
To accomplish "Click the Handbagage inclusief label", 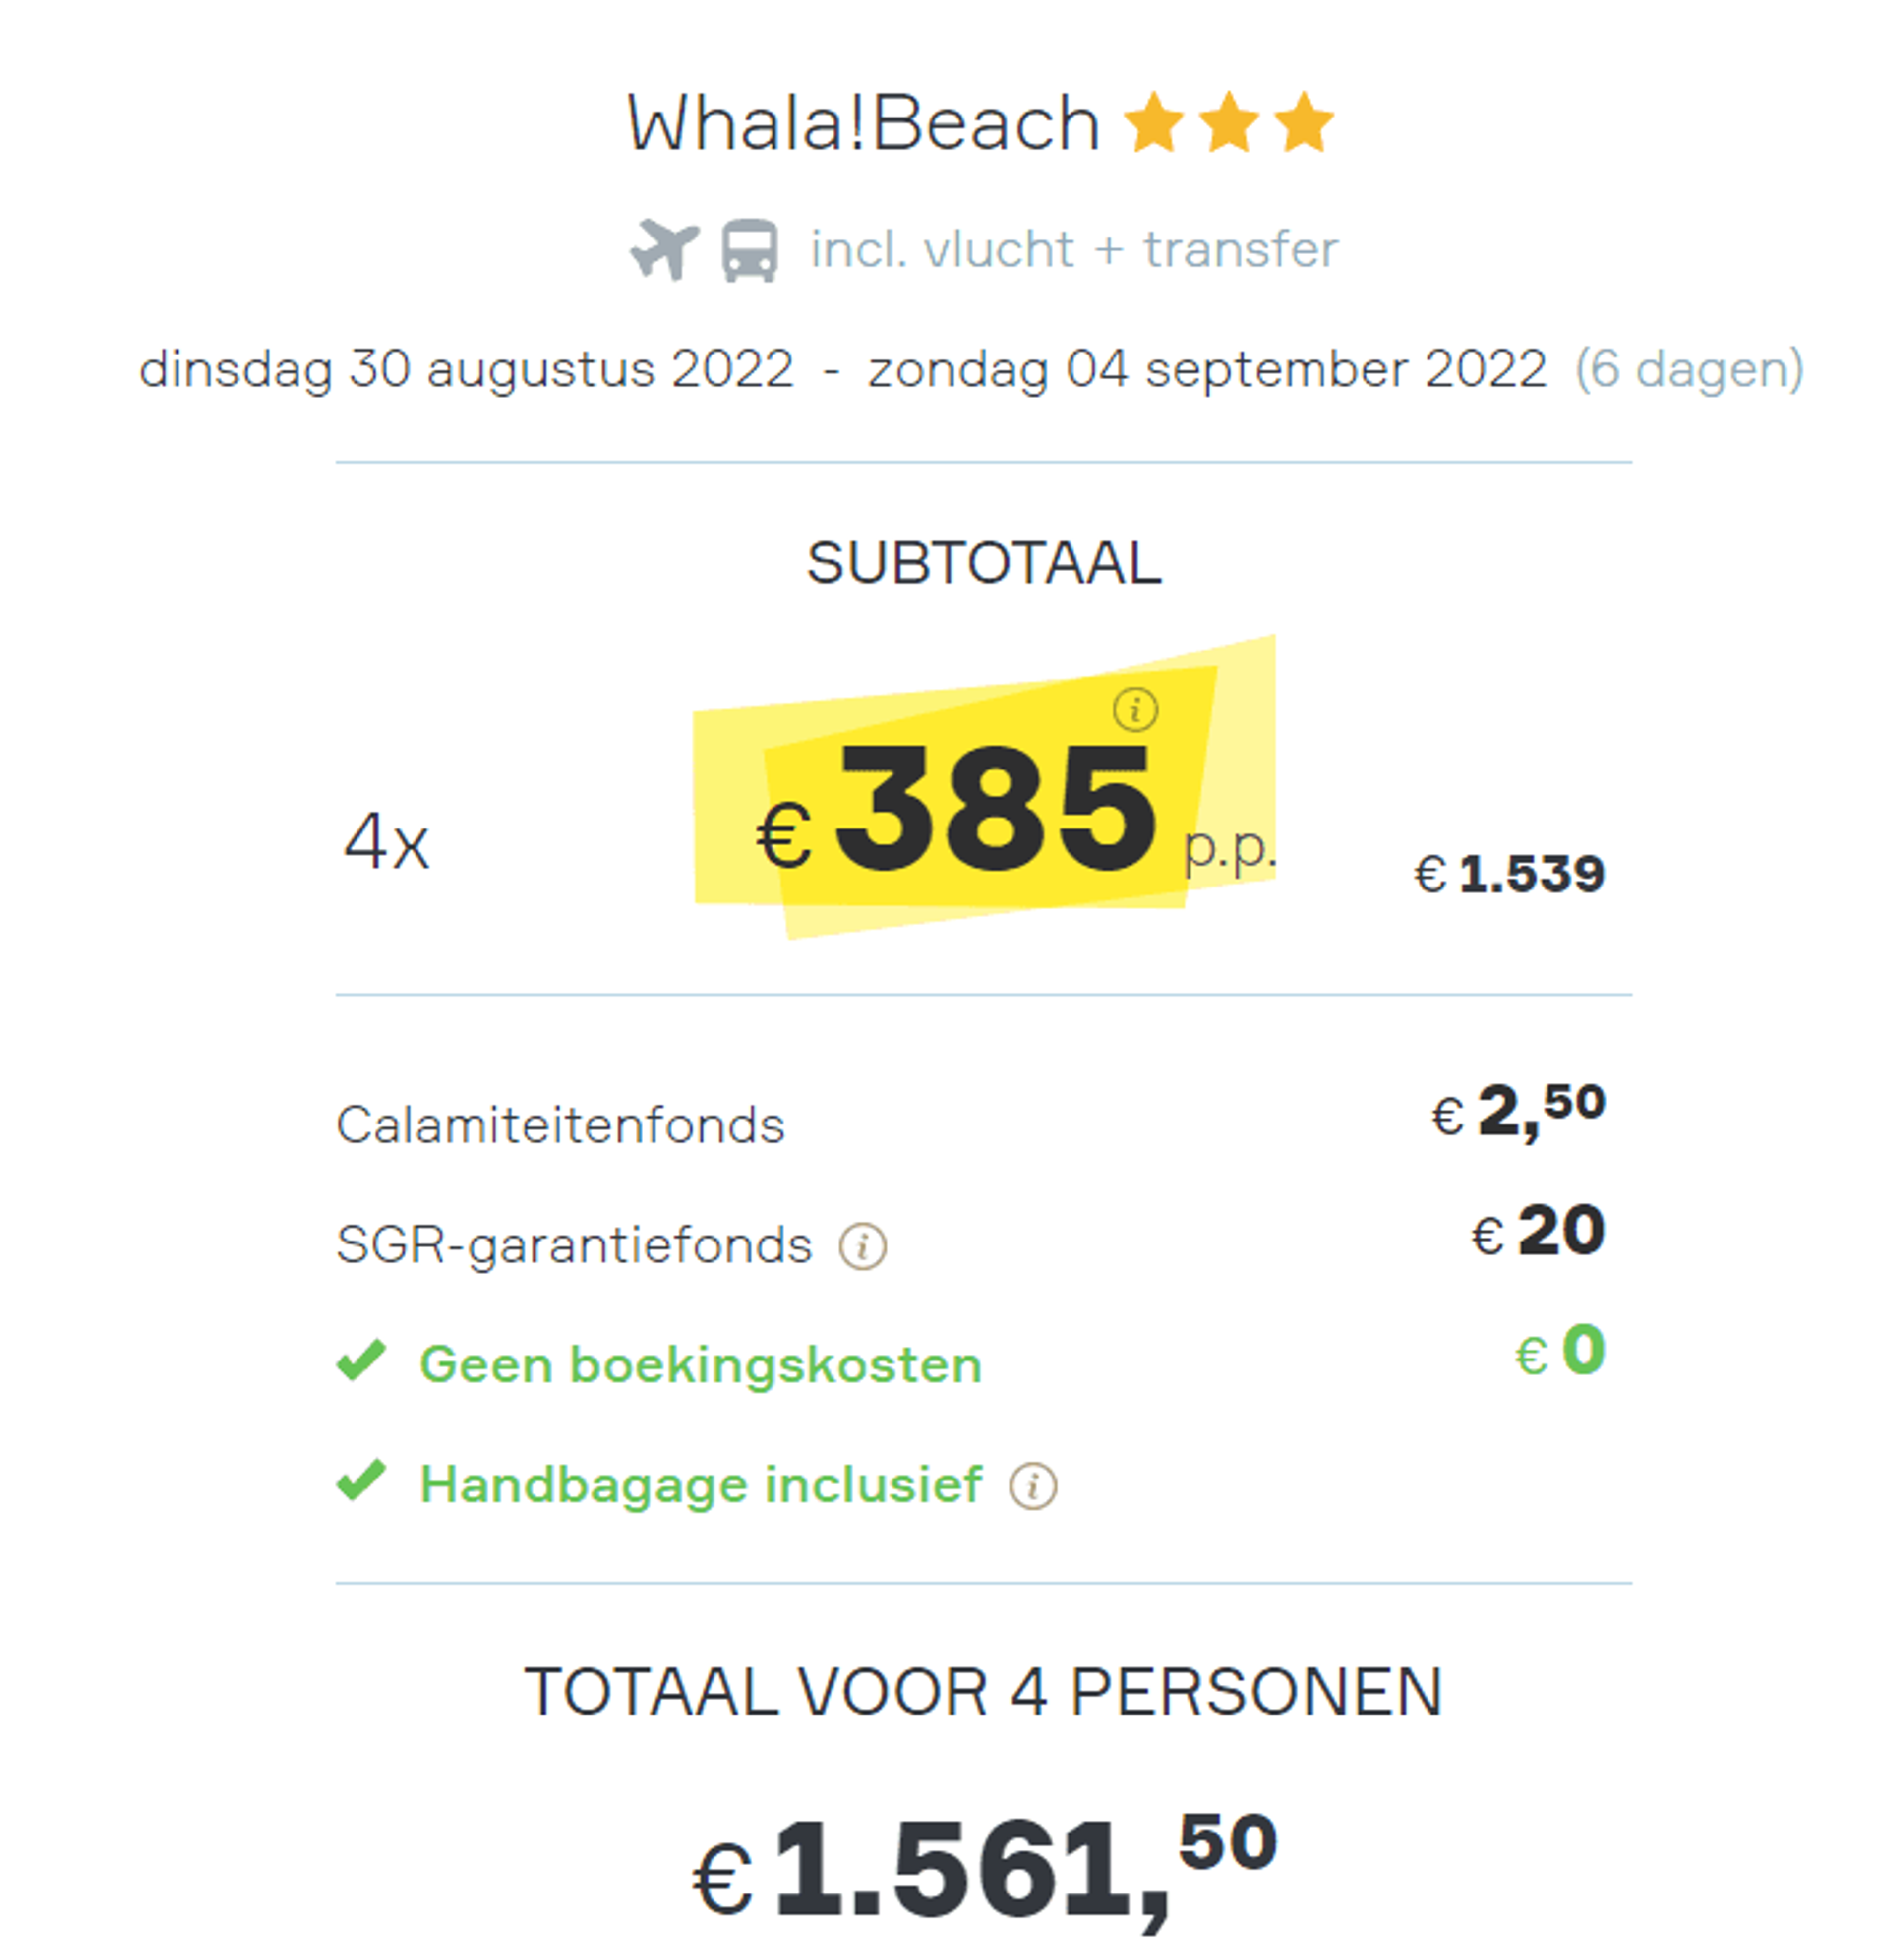I will click(701, 1484).
